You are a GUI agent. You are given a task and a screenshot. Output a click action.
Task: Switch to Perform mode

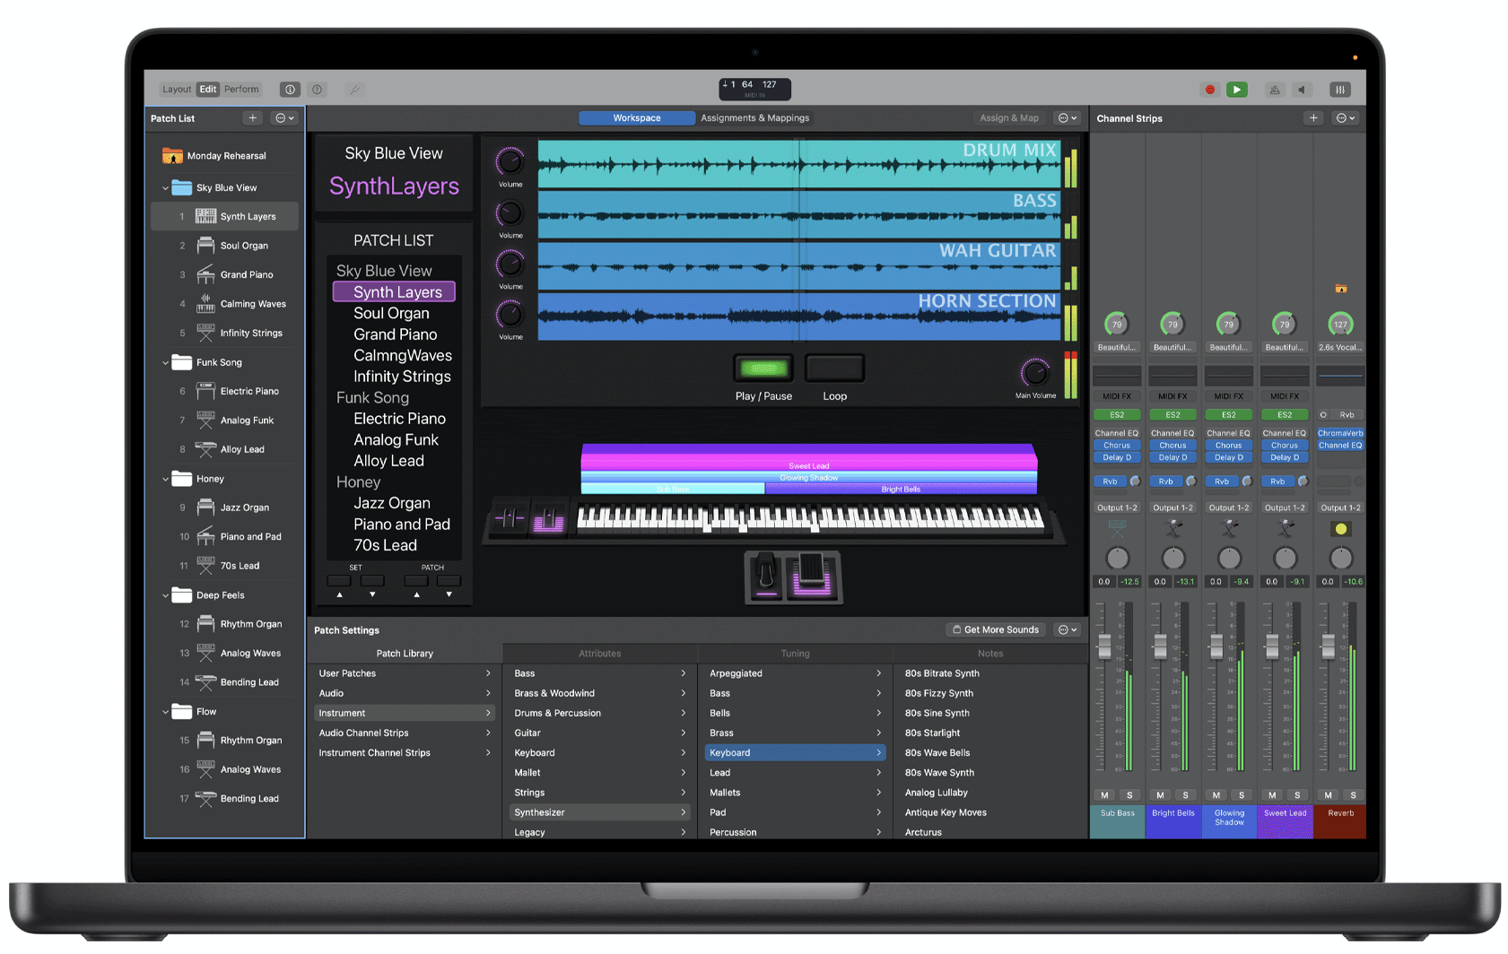(x=240, y=89)
